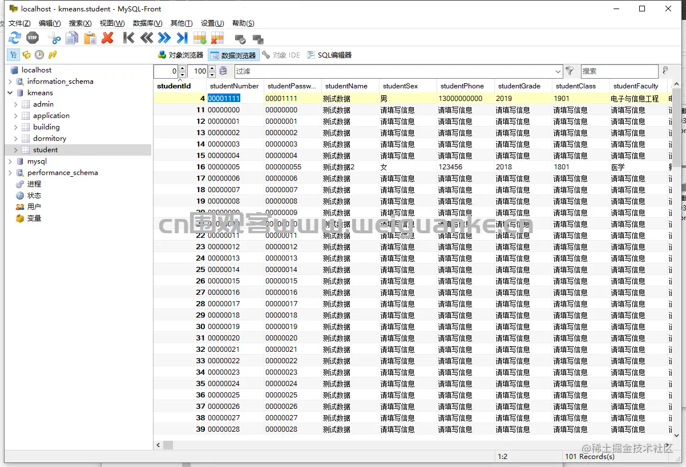Go to last record icon
This screenshot has width=686, height=467.
pos(182,38)
